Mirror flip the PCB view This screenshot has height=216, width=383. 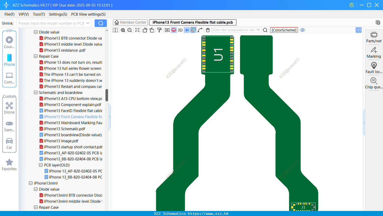click(167, 30)
